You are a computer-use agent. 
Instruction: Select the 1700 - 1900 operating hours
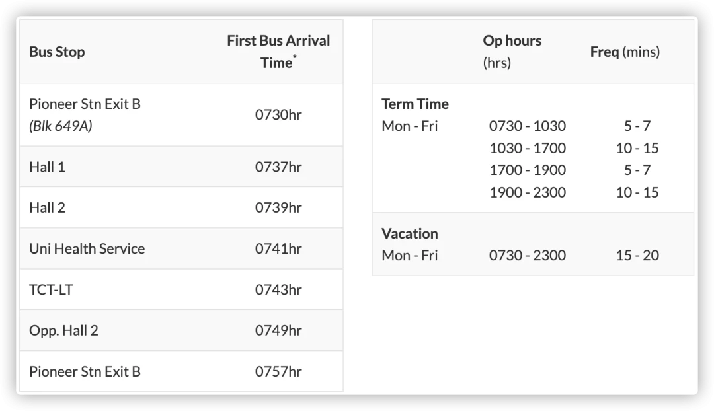point(528,170)
